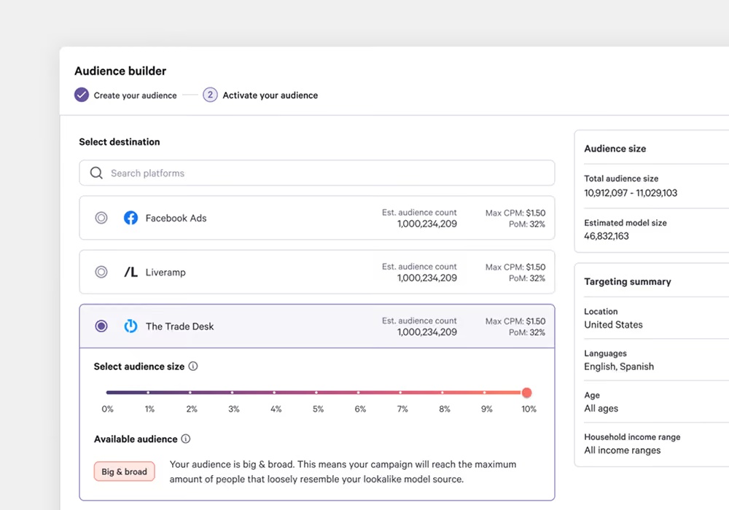Click the Targeting summary heading
Screen dimensions: 729x510
tap(628, 281)
